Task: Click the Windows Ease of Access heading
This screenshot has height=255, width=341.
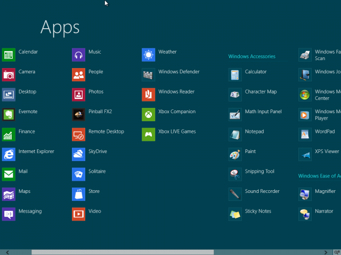Action: (320, 176)
